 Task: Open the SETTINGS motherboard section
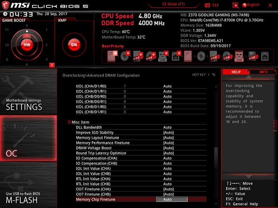29,92
